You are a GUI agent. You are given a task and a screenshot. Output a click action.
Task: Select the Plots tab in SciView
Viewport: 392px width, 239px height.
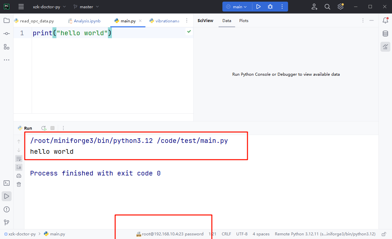(x=244, y=21)
